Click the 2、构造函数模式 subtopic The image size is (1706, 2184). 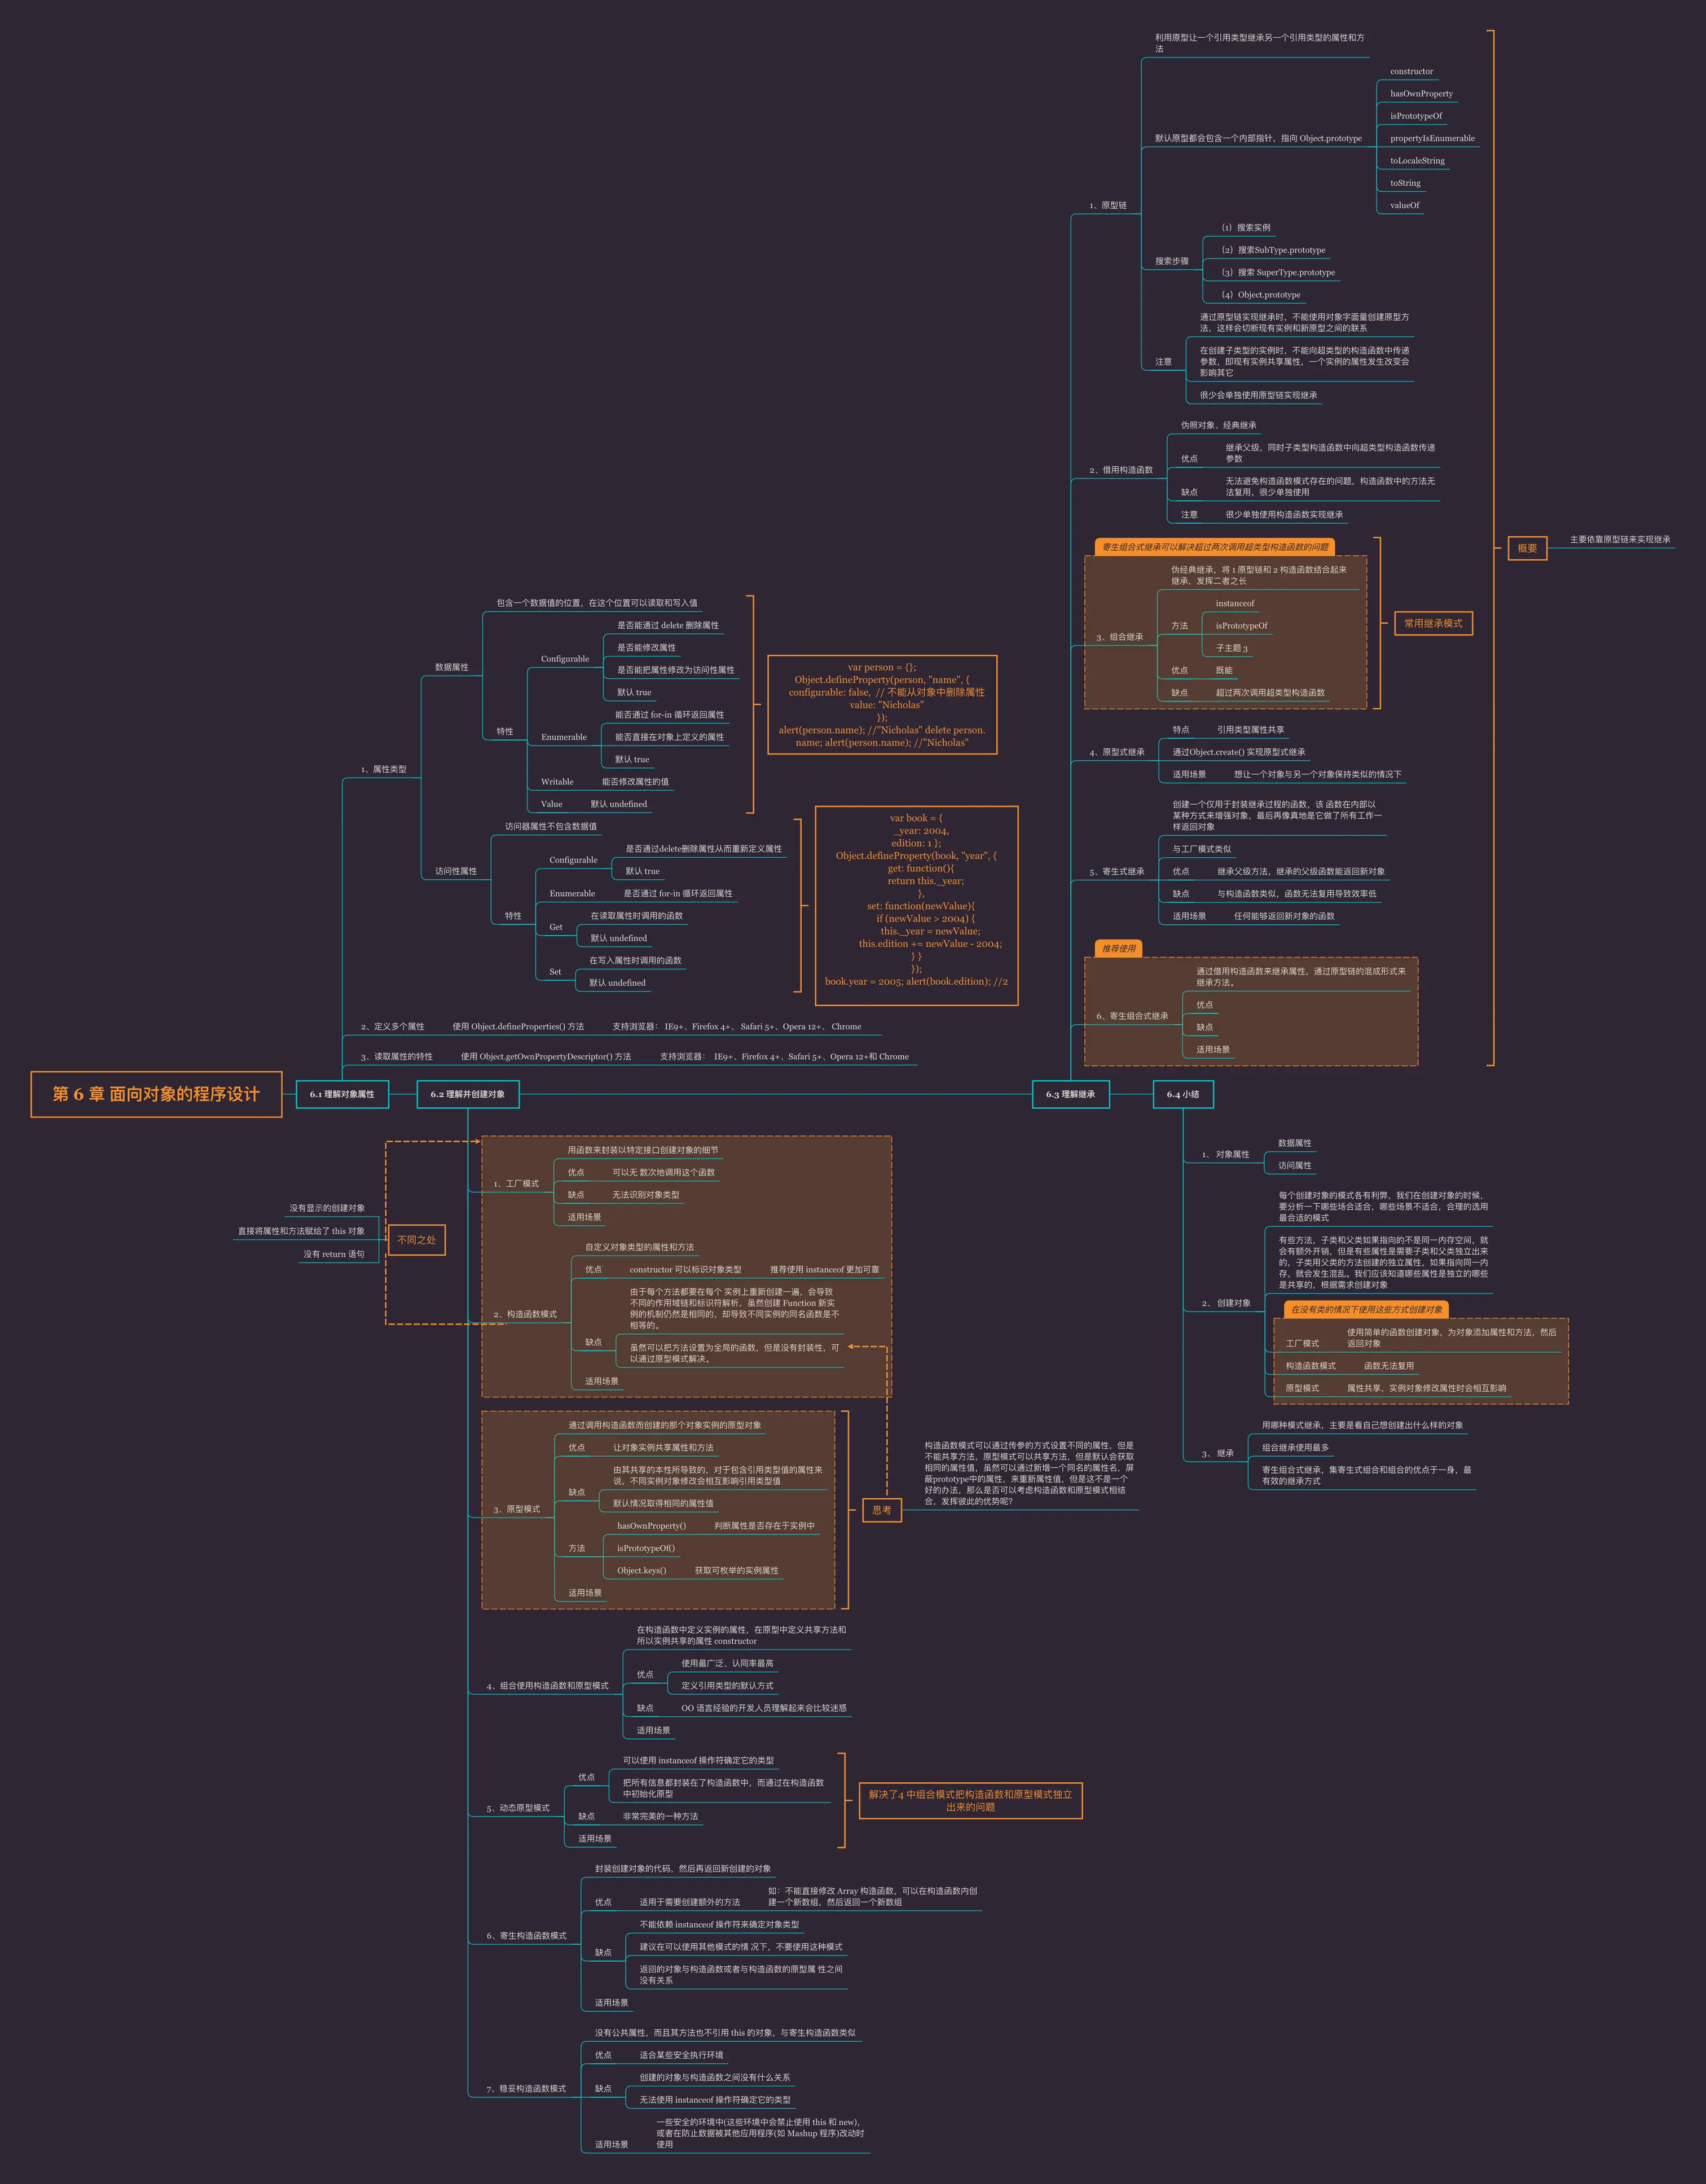[525, 1314]
